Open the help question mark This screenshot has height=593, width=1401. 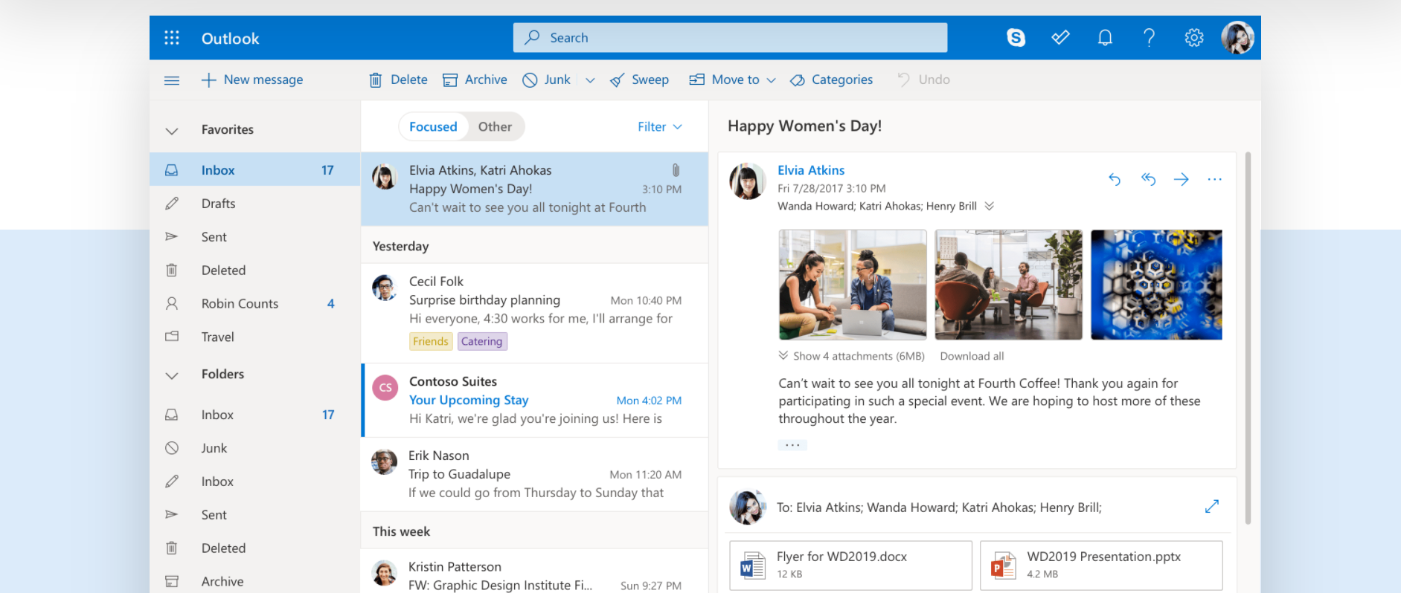pyautogui.click(x=1150, y=37)
